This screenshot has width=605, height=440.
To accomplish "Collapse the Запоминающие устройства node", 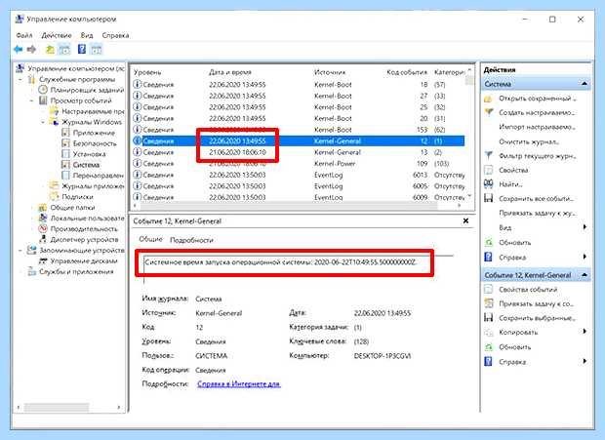I will [x=20, y=251].
